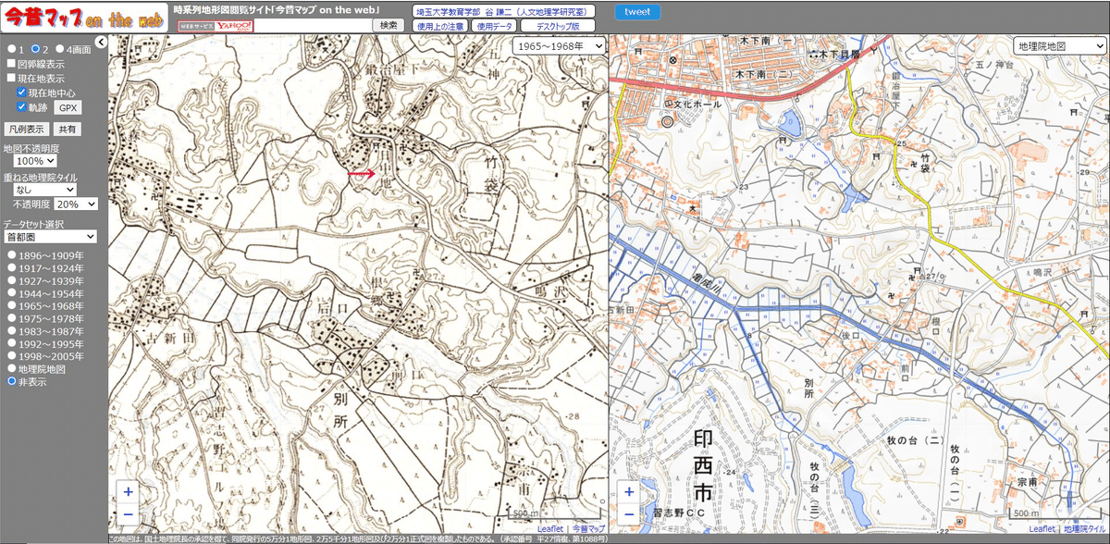The width and height of the screenshot is (1110, 544).
Task: Open the 地図不透明度 100% dropdown
Action: 35,161
